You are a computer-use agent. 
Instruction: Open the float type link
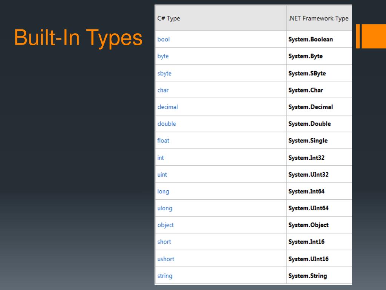point(163,140)
